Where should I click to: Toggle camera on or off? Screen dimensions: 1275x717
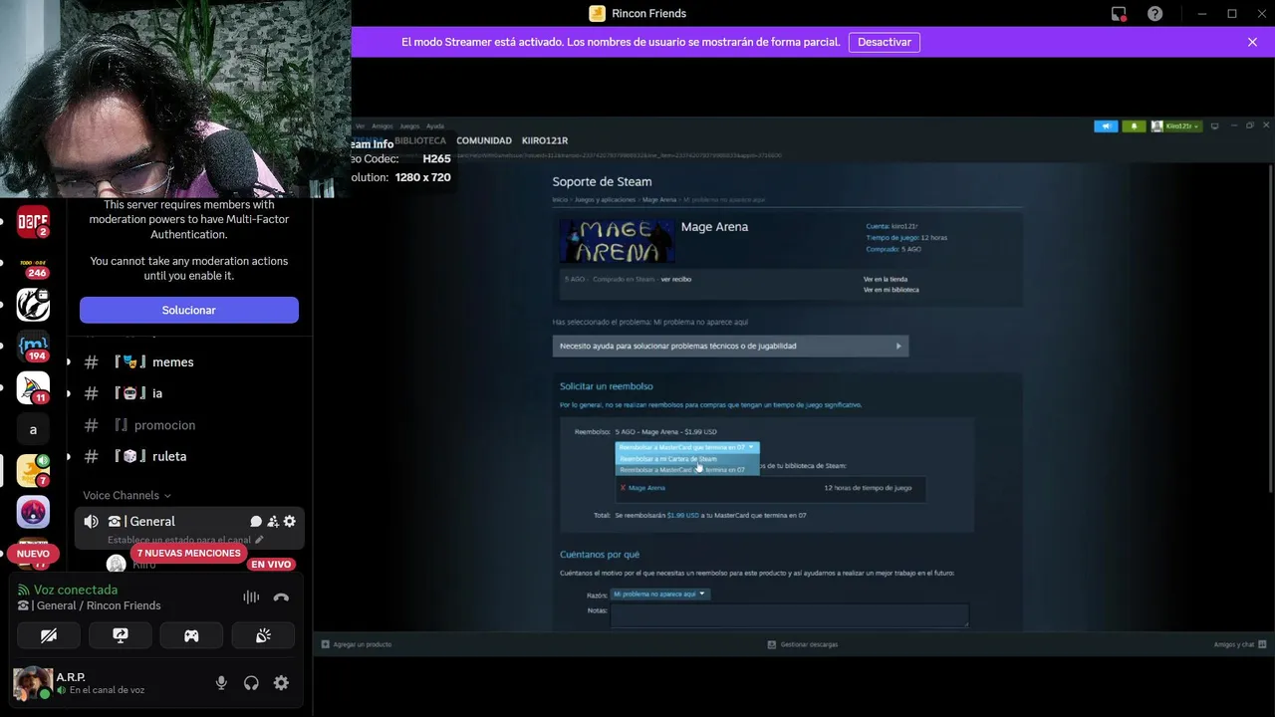click(x=49, y=635)
